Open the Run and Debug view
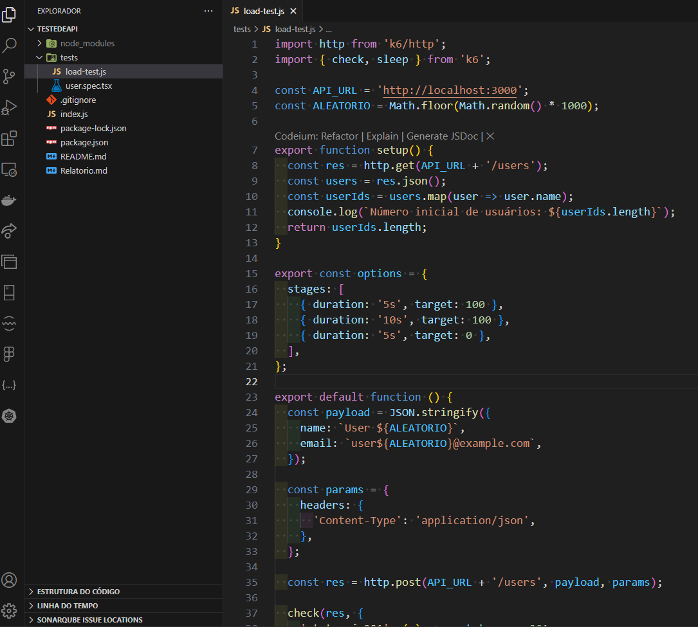698x627 pixels. point(10,107)
